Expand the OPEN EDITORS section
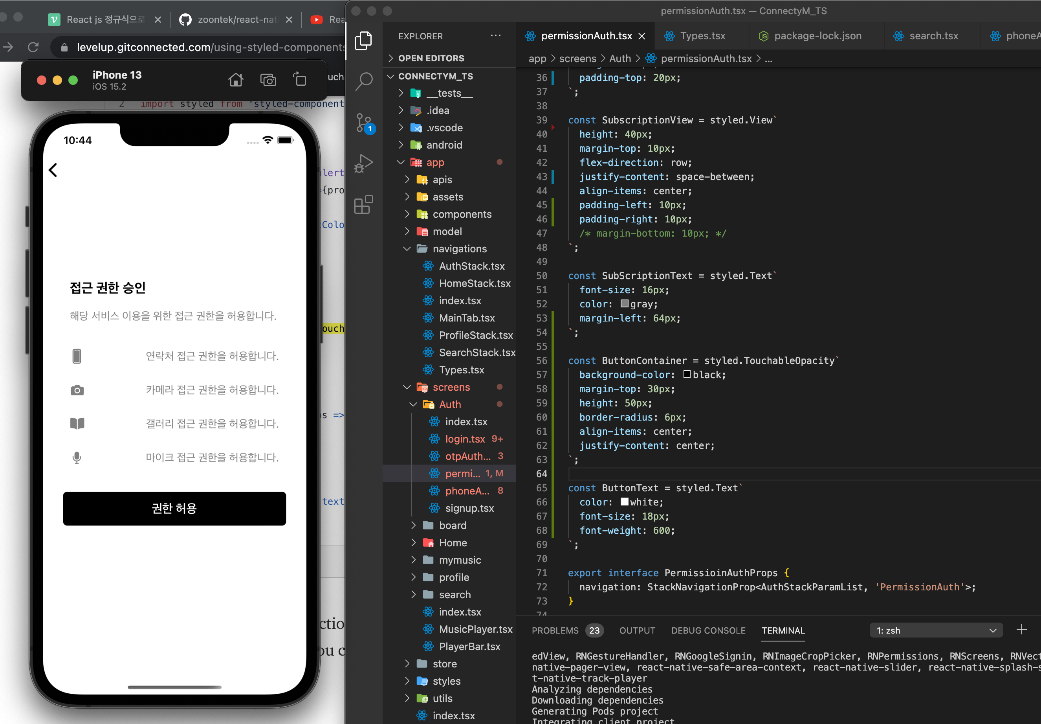The height and width of the screenshot is (724, 1041). pyautogui.click(x=431, y=58)
